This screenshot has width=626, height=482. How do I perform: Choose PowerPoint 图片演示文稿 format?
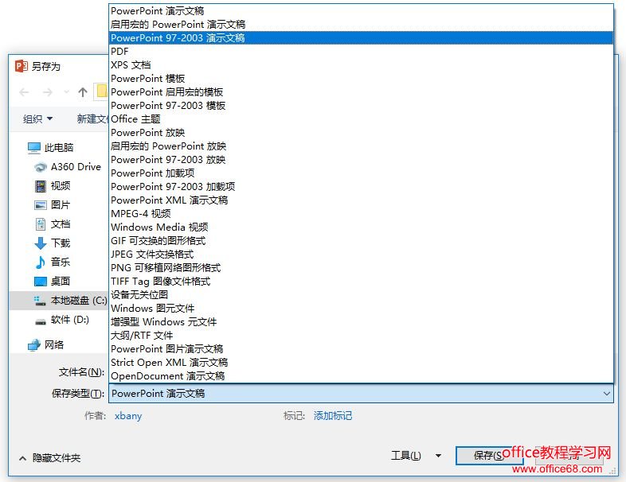tap(361, 350)
